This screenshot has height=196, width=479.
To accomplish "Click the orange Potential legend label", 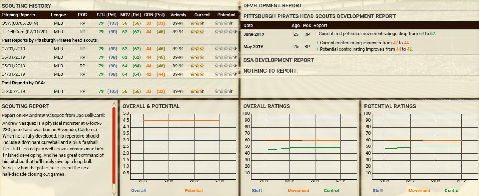I will point(194,190).
